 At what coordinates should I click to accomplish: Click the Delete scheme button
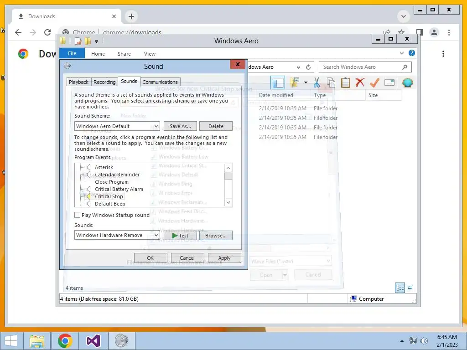(x=216, y=126)
